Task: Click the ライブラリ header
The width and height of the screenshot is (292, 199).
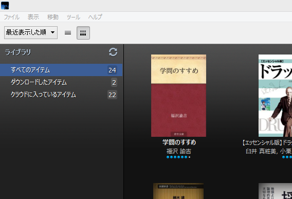Action: click(x=17, y=52)
